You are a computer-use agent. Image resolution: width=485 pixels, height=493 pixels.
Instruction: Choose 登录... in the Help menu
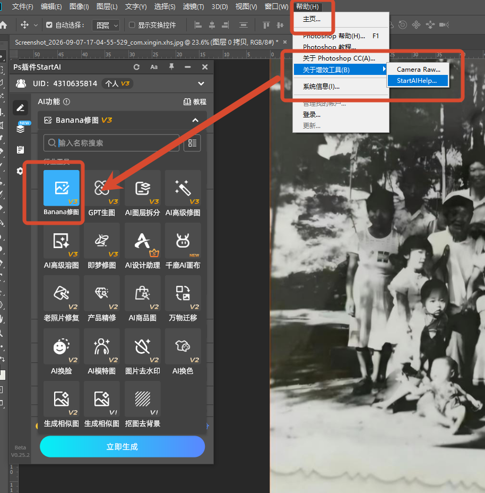(341, 114)
